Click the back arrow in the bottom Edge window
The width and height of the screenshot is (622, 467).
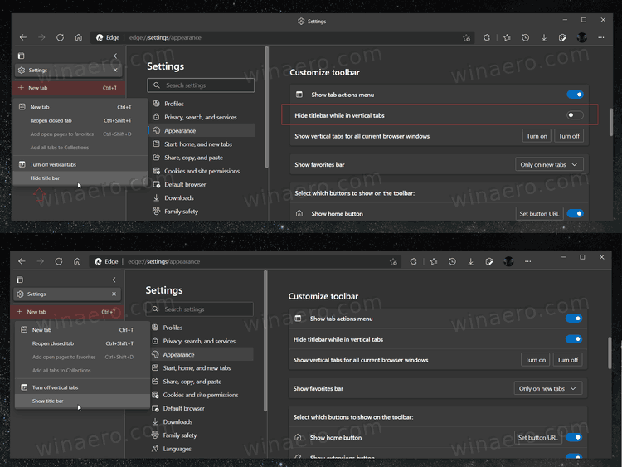click(x=22, y=261)
